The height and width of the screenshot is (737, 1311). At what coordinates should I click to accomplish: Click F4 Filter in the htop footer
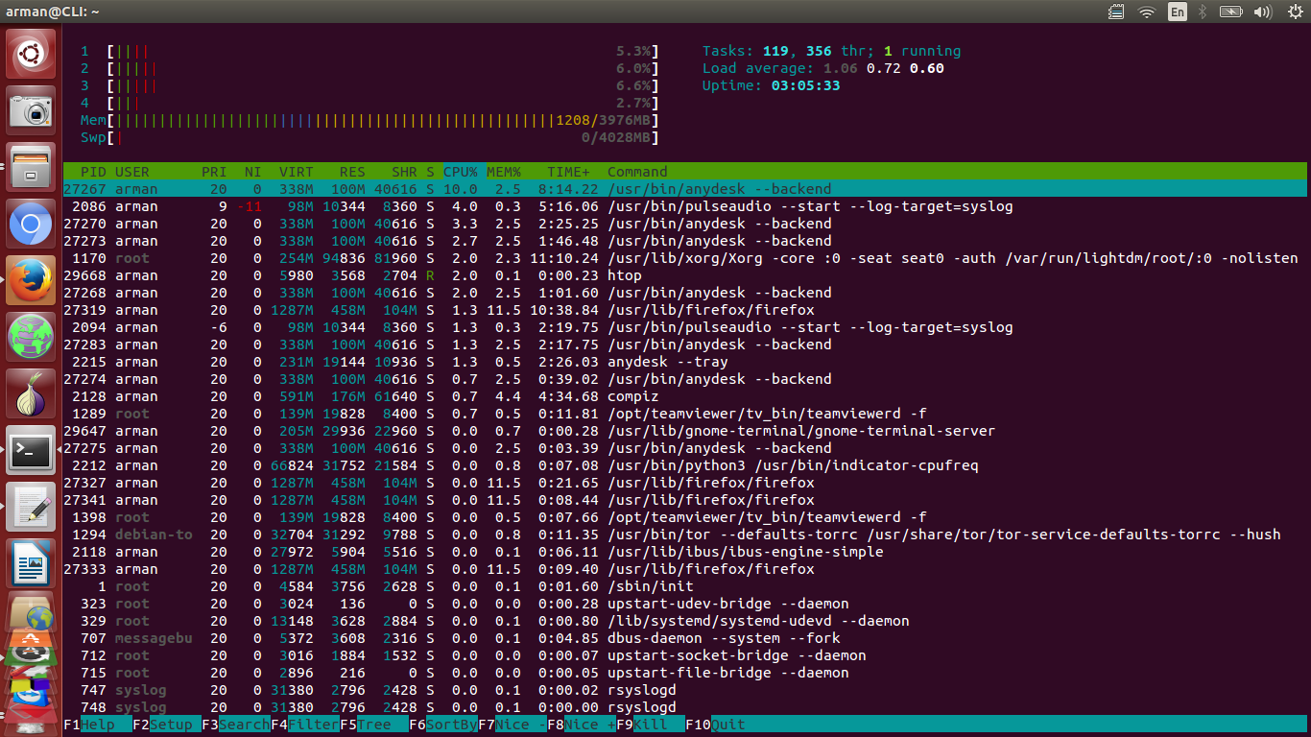(x=305, y=725)
